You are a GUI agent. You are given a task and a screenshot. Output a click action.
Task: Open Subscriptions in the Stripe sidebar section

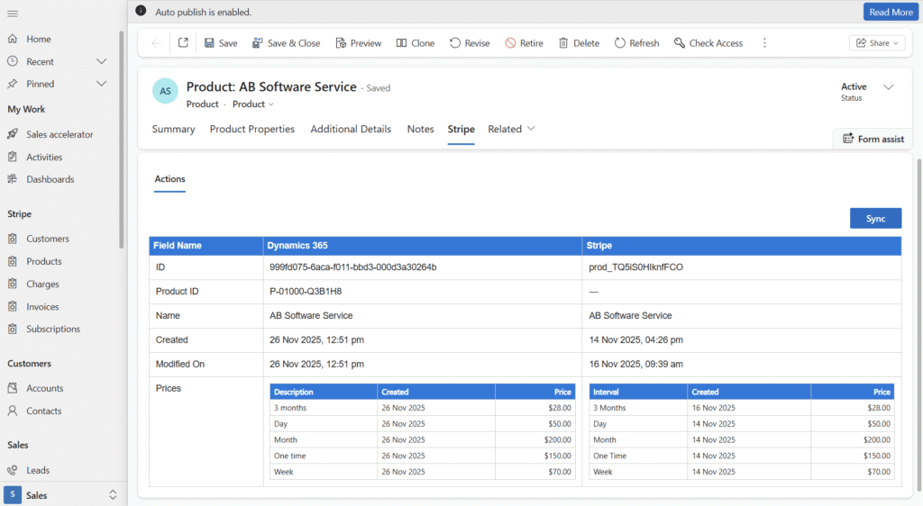tap(53, 330)
